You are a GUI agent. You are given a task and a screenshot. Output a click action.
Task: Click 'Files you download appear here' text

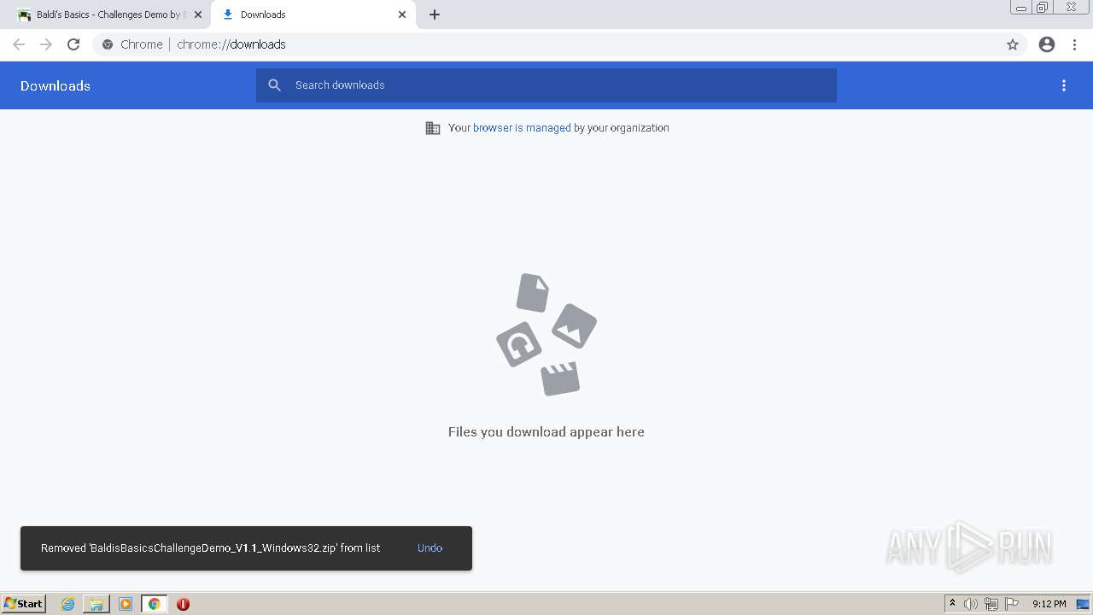coord(546,432)
